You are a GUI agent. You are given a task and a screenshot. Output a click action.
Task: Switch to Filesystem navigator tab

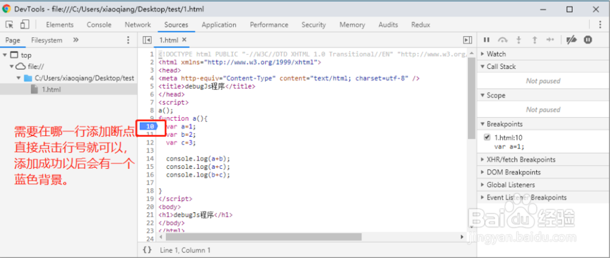47,40
